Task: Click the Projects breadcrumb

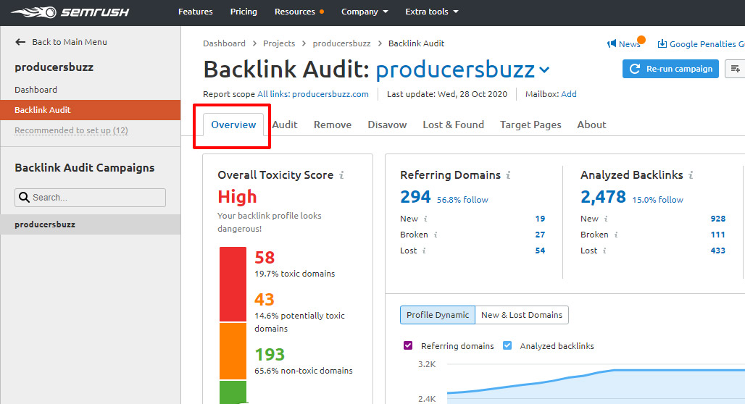Action: pos(279,43)
